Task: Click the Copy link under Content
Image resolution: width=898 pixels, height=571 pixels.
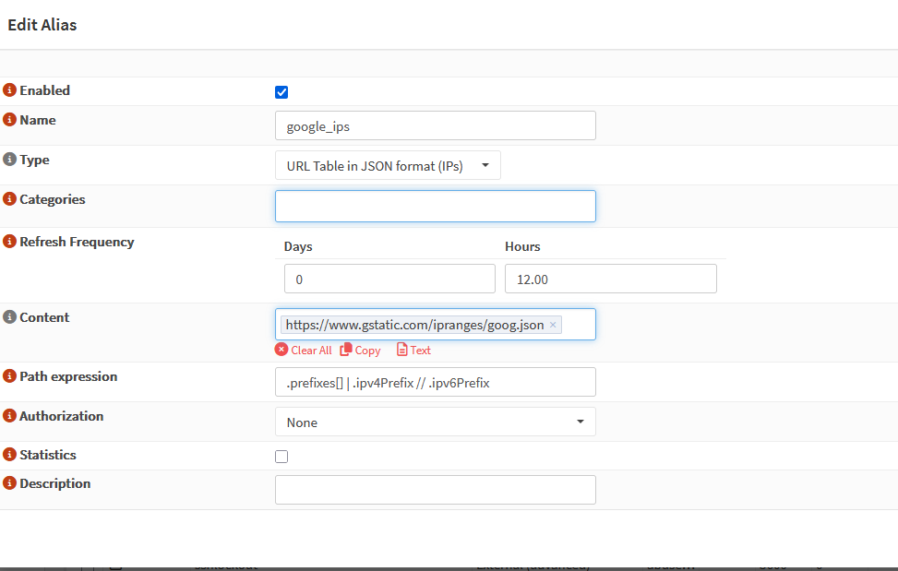Action: coord(361,351)
